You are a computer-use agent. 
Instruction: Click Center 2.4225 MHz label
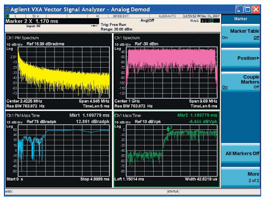[x=24, y=101]
